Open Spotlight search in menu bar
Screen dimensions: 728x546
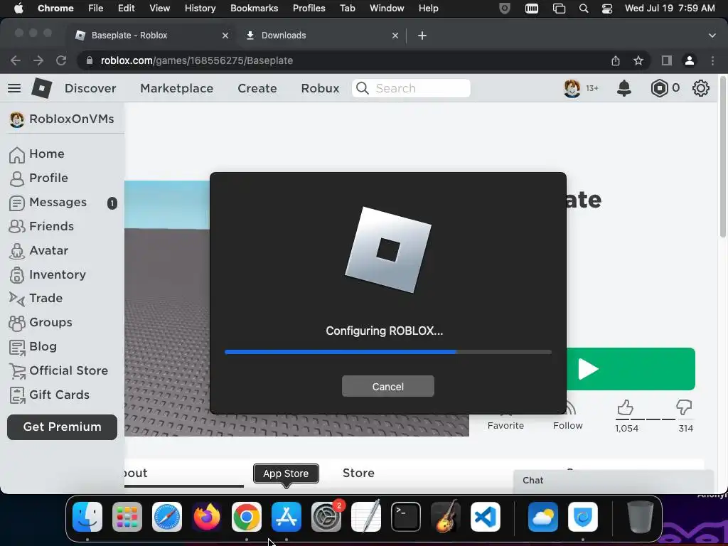(584, 9)
